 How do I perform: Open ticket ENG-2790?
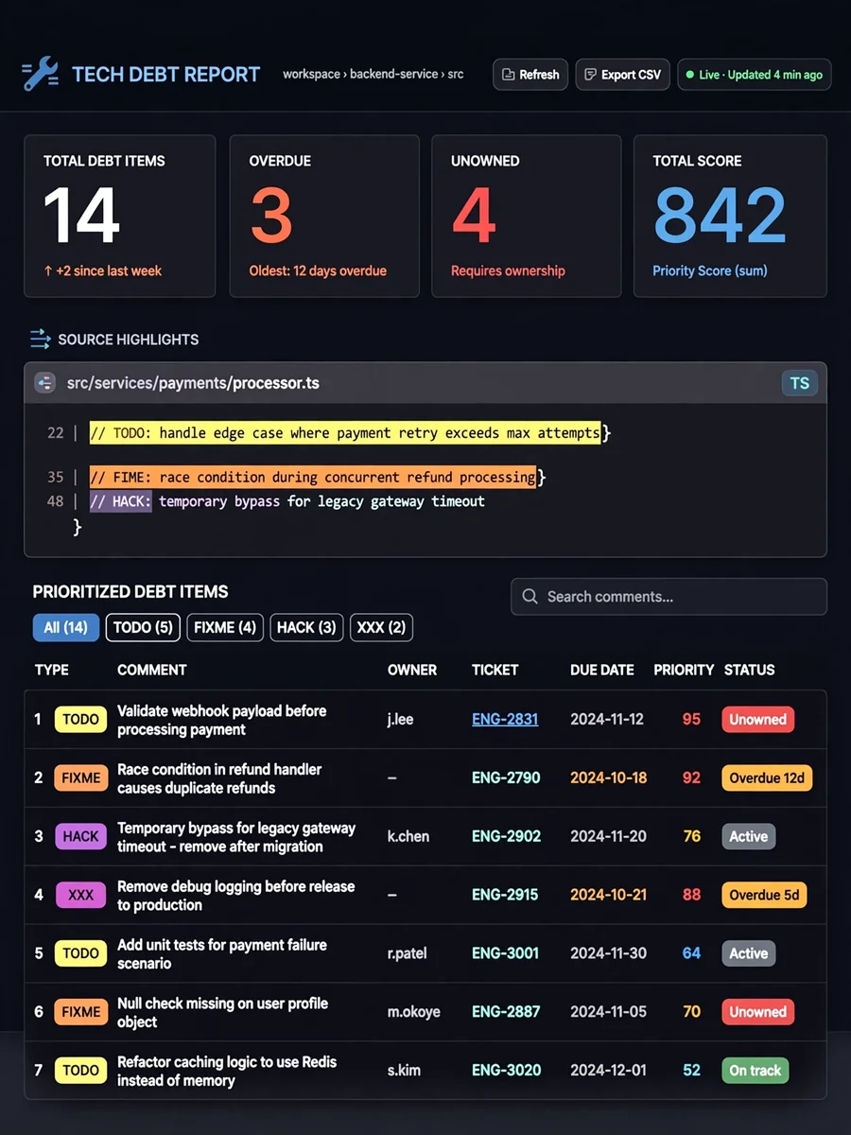pos(506,777)
